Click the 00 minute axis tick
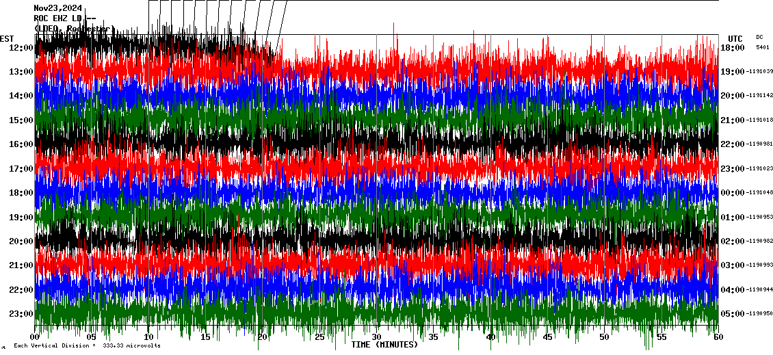This screenshot has height=355, width=773. coord(36,337)
